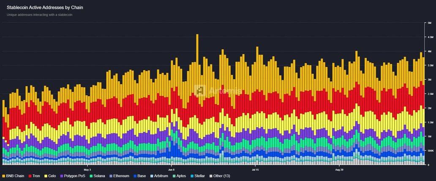Toggle the Tron series in the legend
This screenshot has height=181, width=436.
click(35, 176)
